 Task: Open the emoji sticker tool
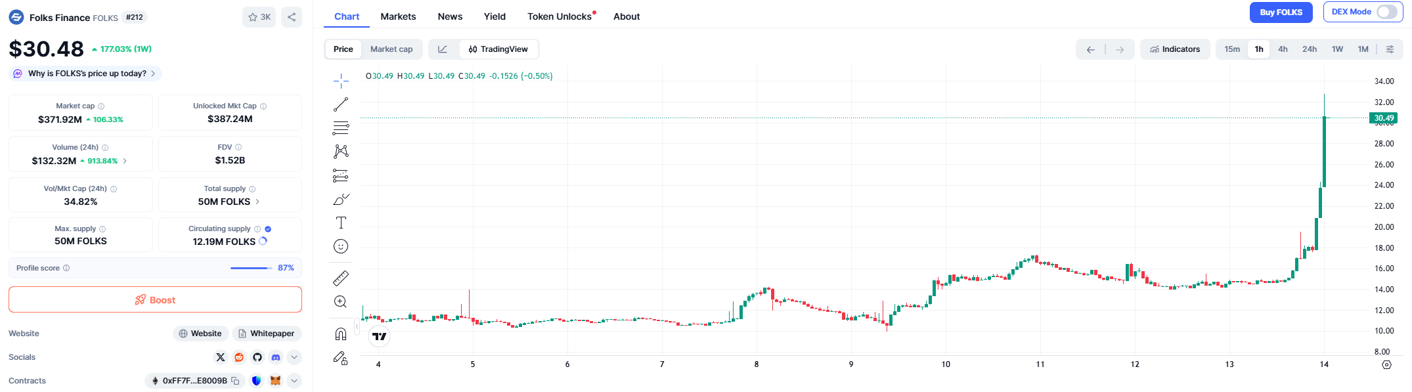coord(340,246)
